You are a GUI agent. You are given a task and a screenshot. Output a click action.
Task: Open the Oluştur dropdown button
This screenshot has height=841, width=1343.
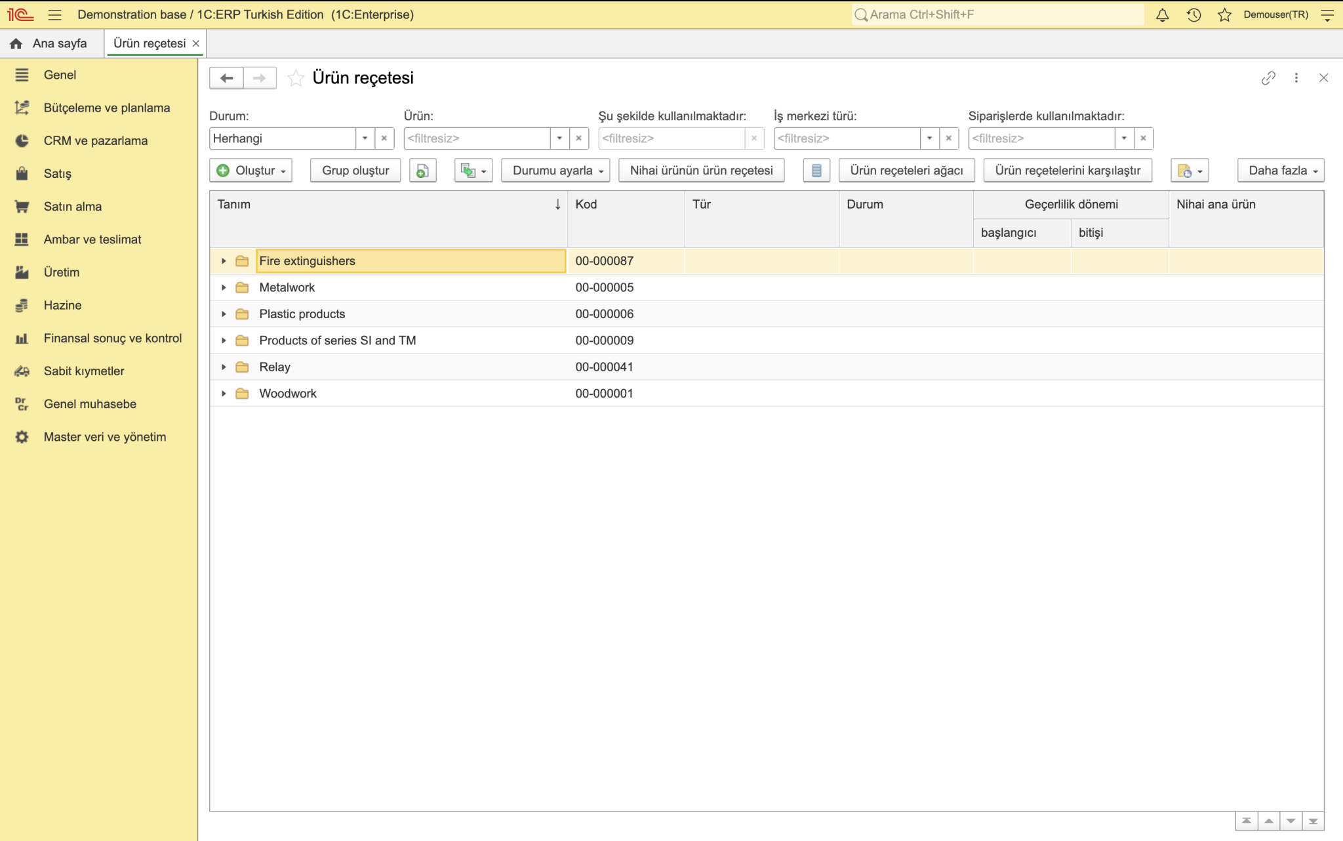tap(251, 171)
